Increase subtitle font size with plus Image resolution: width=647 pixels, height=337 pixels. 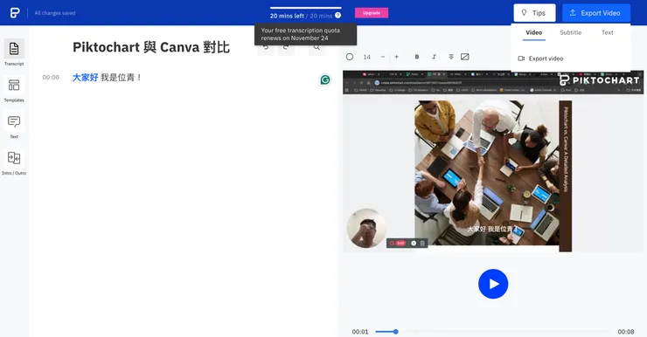click(x=397, y=57)
